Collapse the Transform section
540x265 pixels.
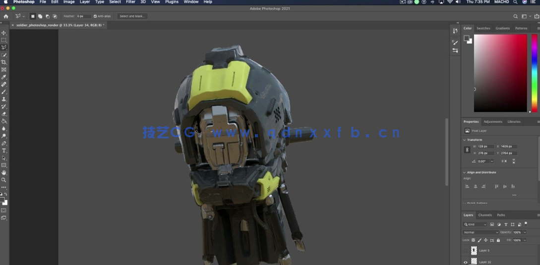(x=465, y=140)
